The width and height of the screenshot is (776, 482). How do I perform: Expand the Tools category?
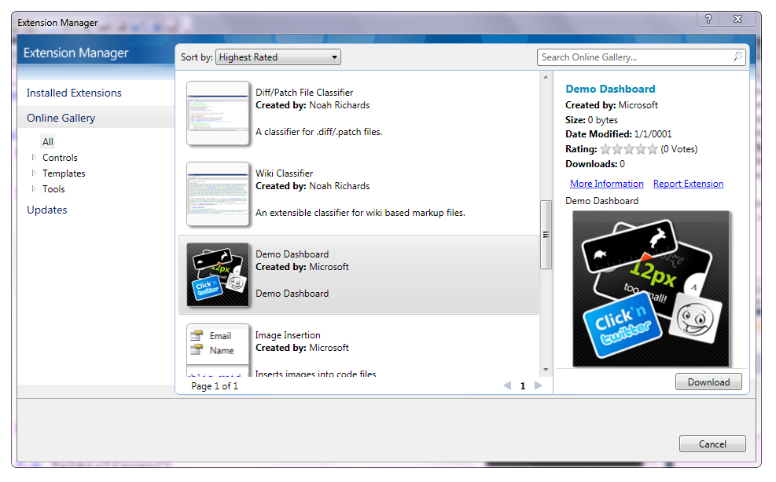click(x=34, y=189)
